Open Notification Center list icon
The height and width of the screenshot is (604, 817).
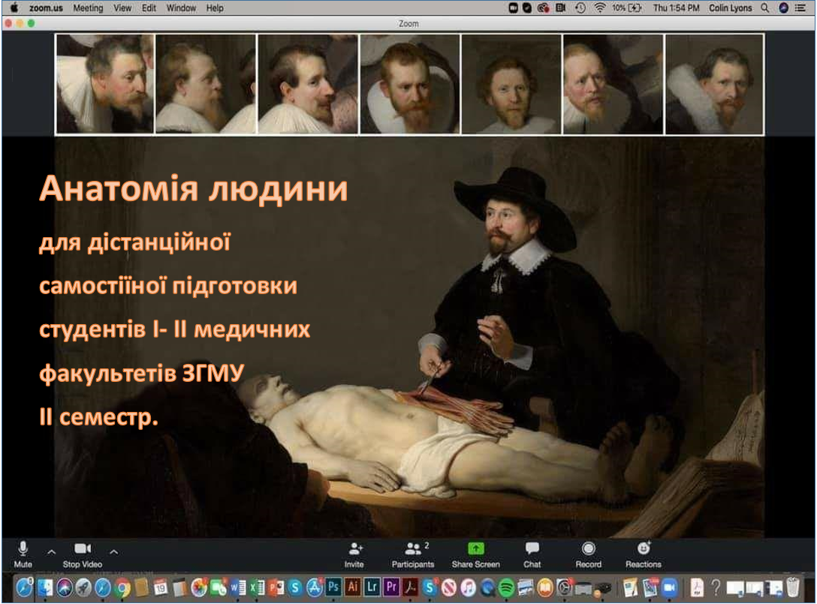800,8
